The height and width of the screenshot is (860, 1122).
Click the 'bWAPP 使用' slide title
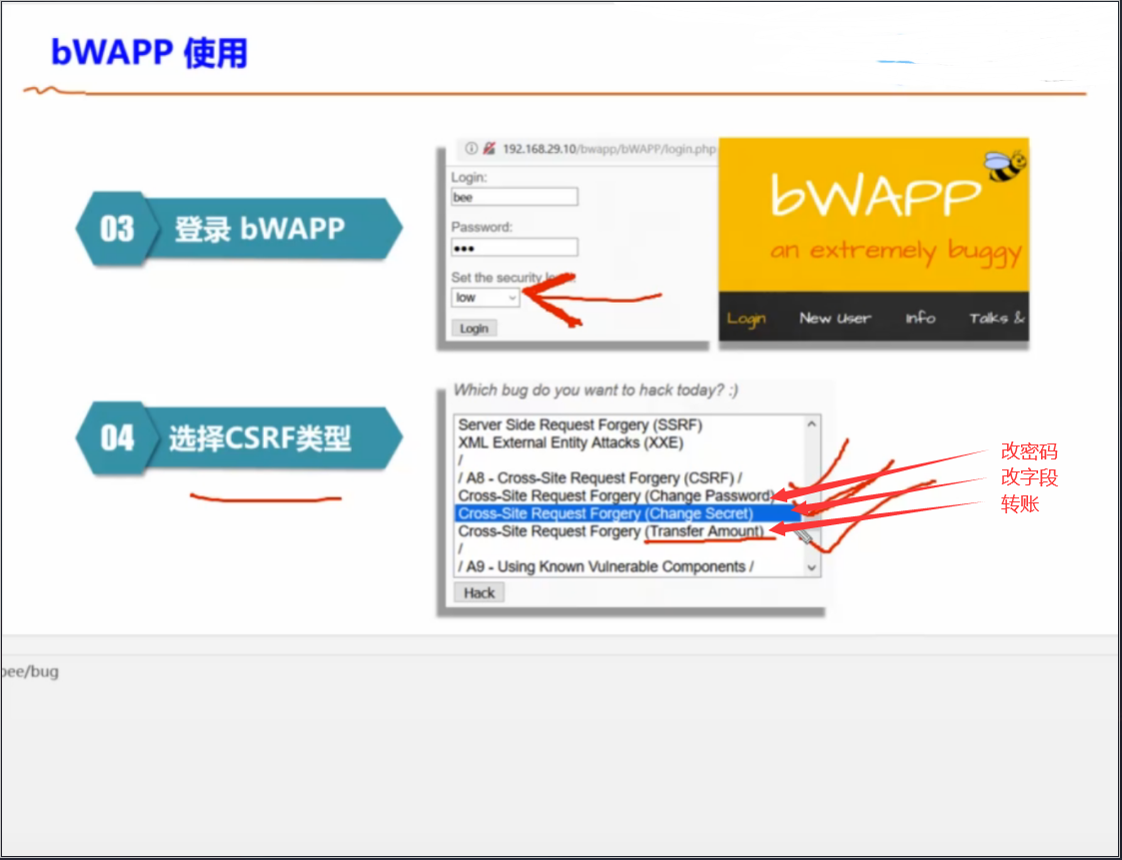pyautogui.click(x=149, y=53)
